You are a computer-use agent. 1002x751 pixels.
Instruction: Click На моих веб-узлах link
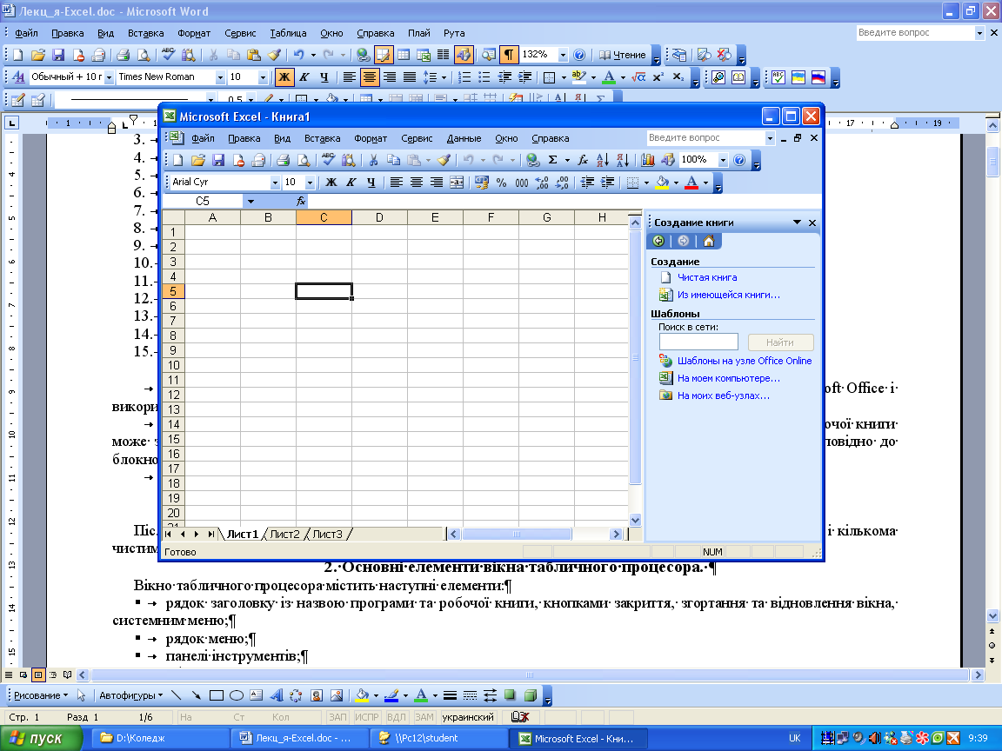pos(724,396)
